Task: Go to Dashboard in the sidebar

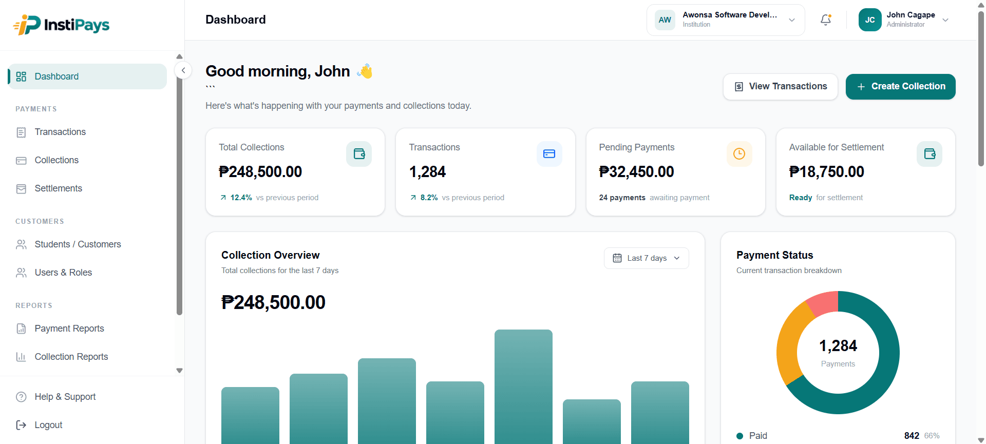Action: 87,76
